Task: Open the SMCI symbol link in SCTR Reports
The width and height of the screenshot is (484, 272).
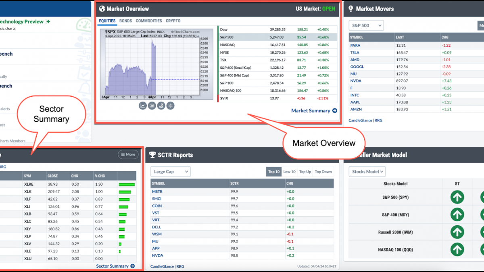Action: click(156, 199)
